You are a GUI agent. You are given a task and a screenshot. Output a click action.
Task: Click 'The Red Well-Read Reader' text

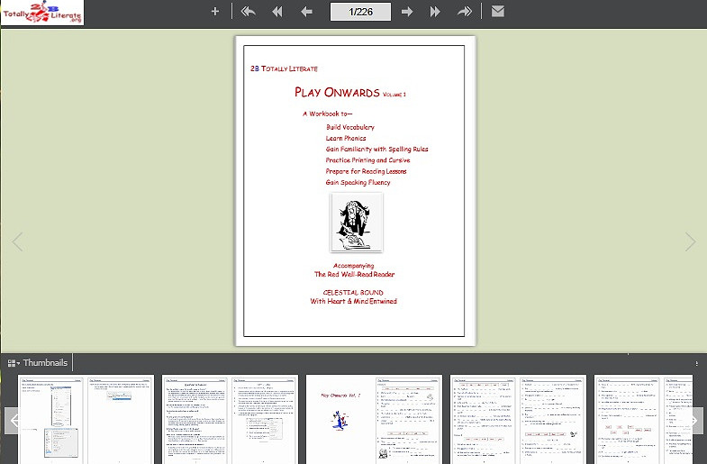click(355, 274)
